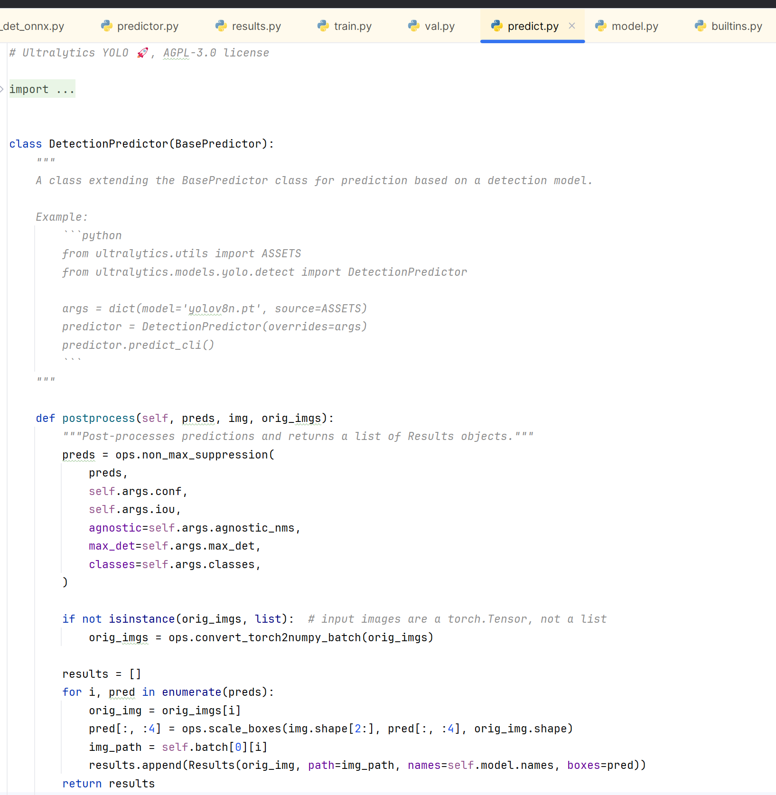Click the closing parenthesis of the non_max_suppression call
The width and height of the screenshot is (776, 795).
tap(65, 582)
